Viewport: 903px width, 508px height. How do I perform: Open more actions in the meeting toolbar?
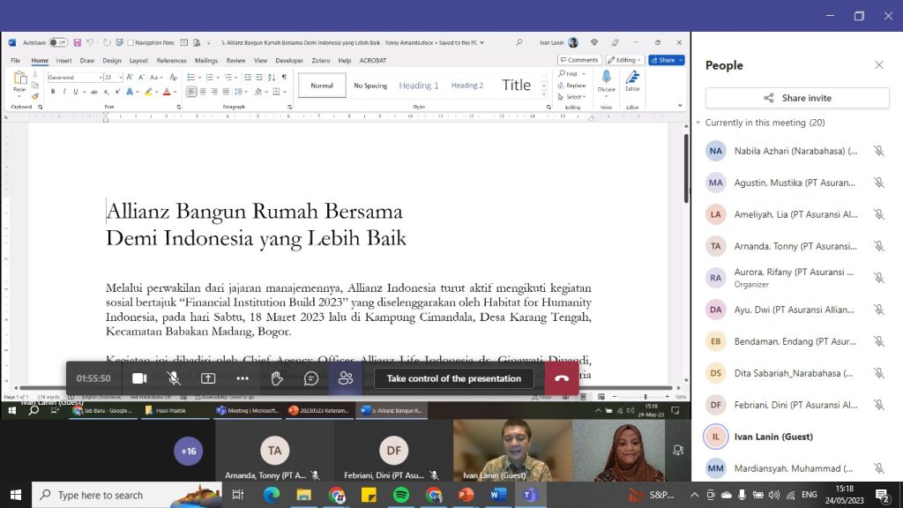pos(243,378)
